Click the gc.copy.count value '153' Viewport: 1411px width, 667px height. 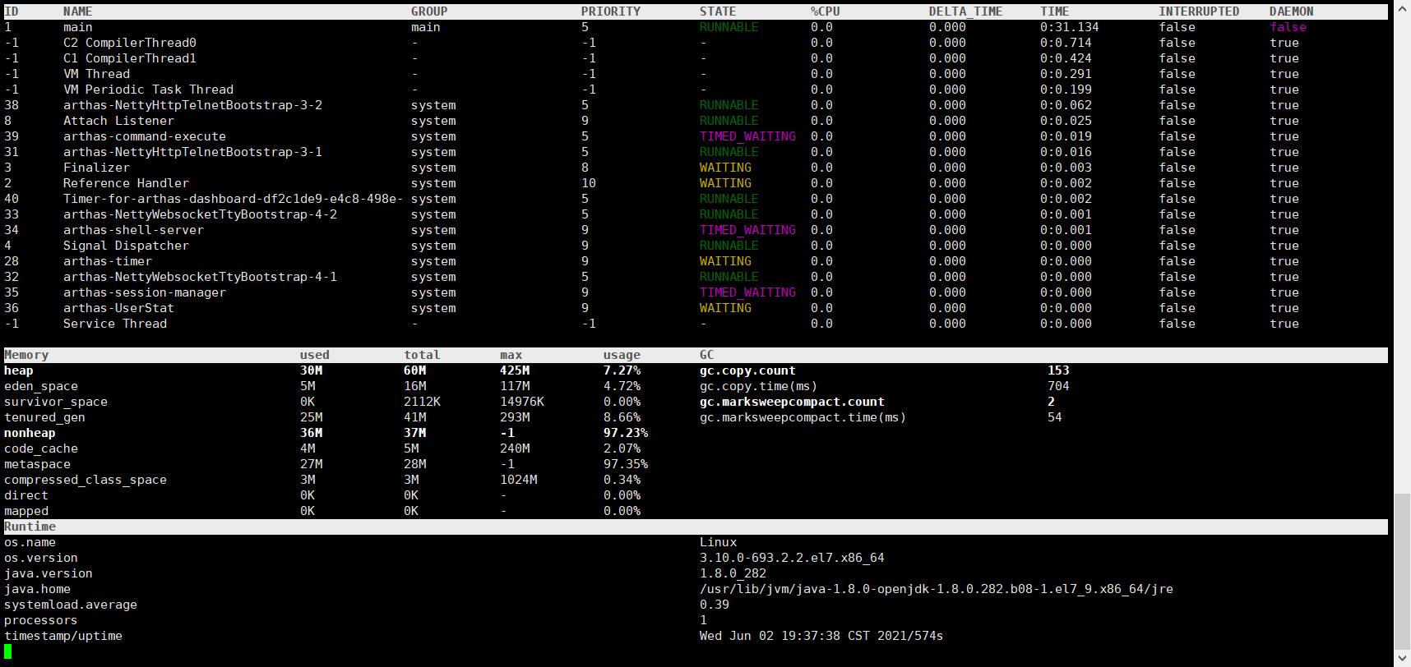(x=1058, y=370)
